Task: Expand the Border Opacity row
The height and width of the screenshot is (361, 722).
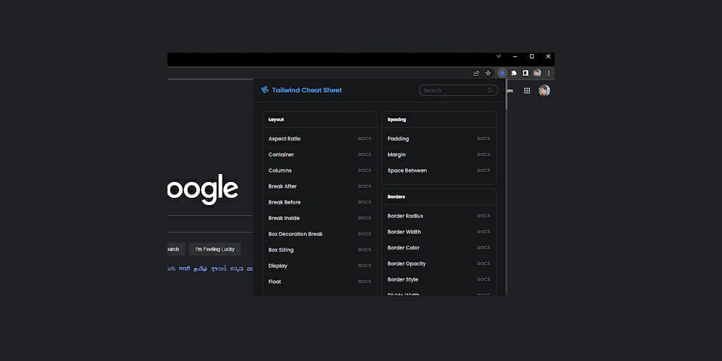Action: [439, 264]
